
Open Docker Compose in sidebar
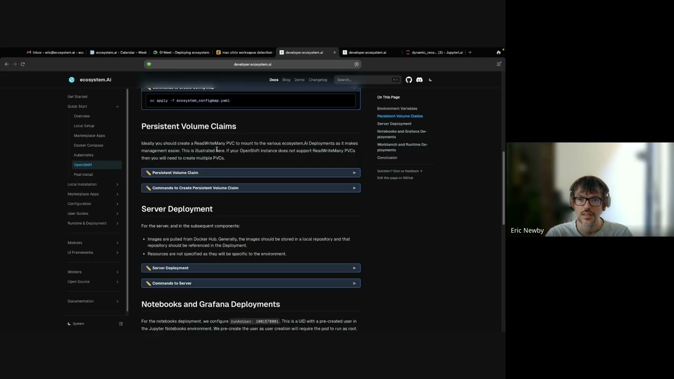pyautogui.click(x=88, y=145)
